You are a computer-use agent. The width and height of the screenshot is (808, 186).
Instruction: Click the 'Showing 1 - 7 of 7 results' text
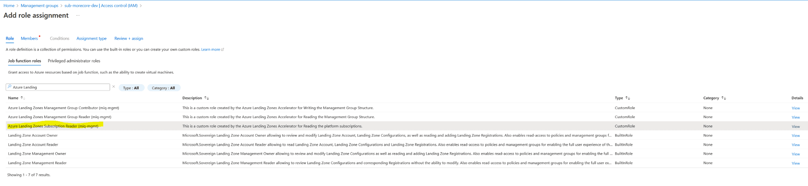click(29, 175)
